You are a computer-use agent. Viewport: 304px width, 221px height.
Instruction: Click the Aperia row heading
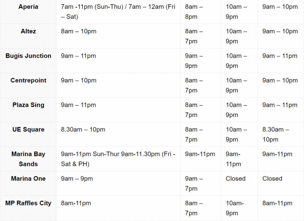point(28,7)
